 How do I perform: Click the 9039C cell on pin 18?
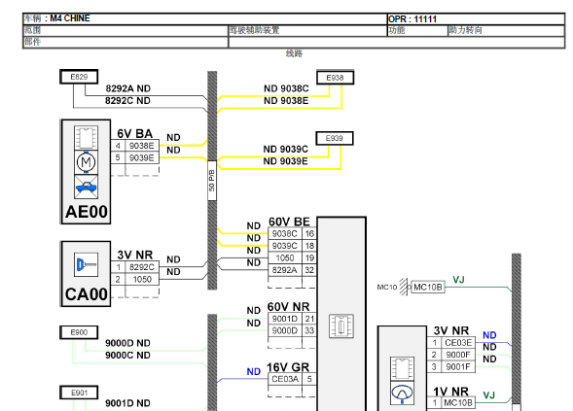pyautogui.click(x=285, y=246)
